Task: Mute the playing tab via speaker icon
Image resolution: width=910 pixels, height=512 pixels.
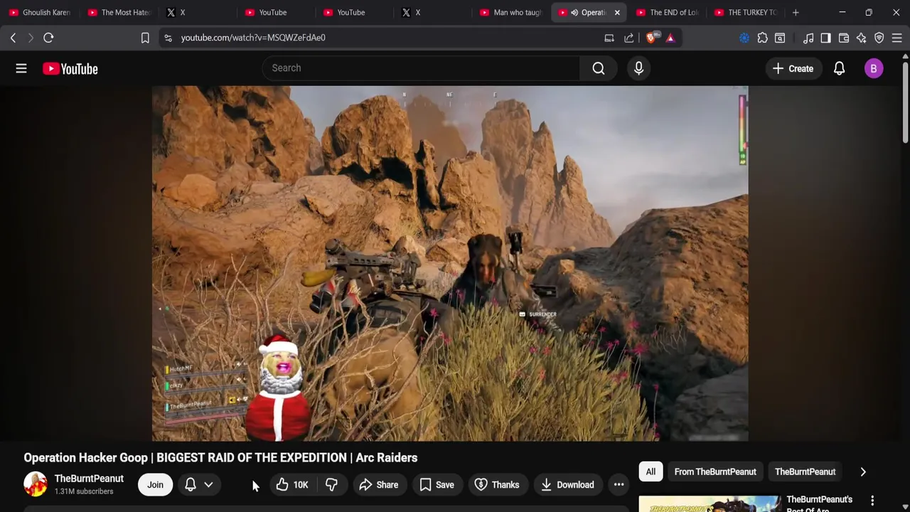Action: tap(574, 12)
